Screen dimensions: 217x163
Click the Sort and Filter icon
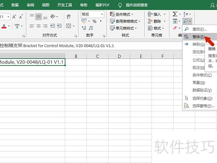pyautogui.click(x=186, y=14)
